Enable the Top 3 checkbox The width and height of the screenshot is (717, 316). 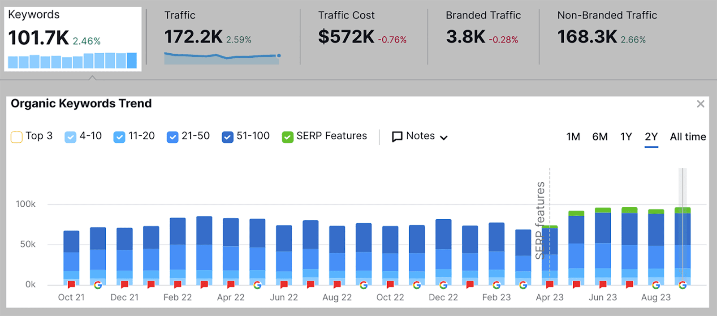pos(17,137)
